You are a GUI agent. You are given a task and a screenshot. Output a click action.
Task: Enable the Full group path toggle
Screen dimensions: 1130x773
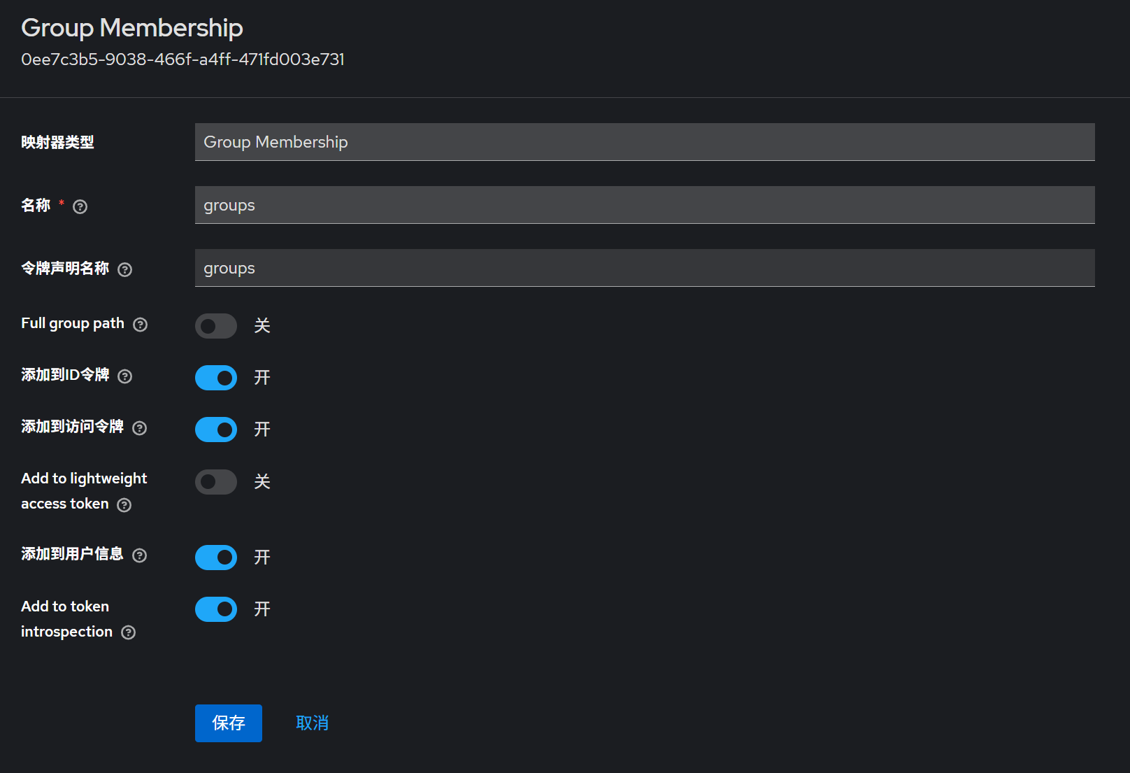click(x=216, y=326)
